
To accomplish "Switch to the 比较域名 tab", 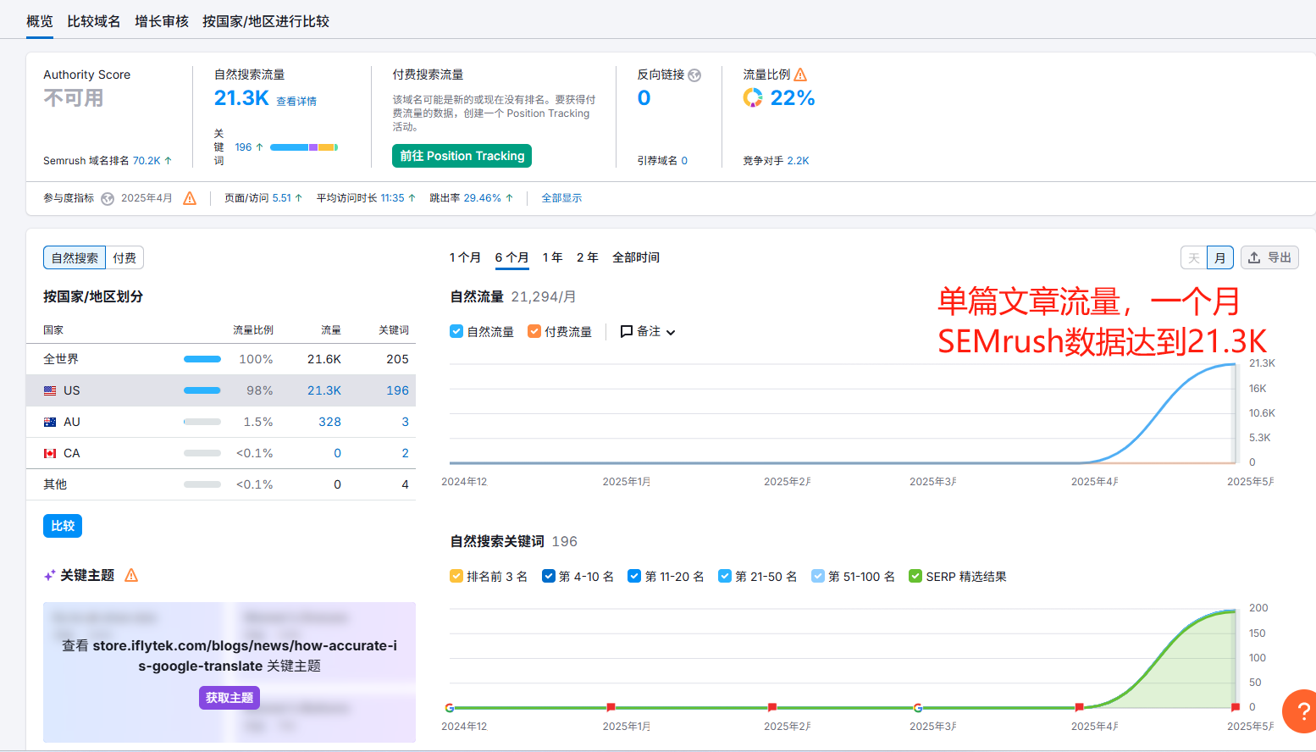I will [x=93, y=21].
